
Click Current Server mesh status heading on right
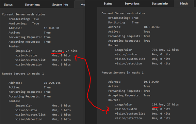(x=123, y=13)
